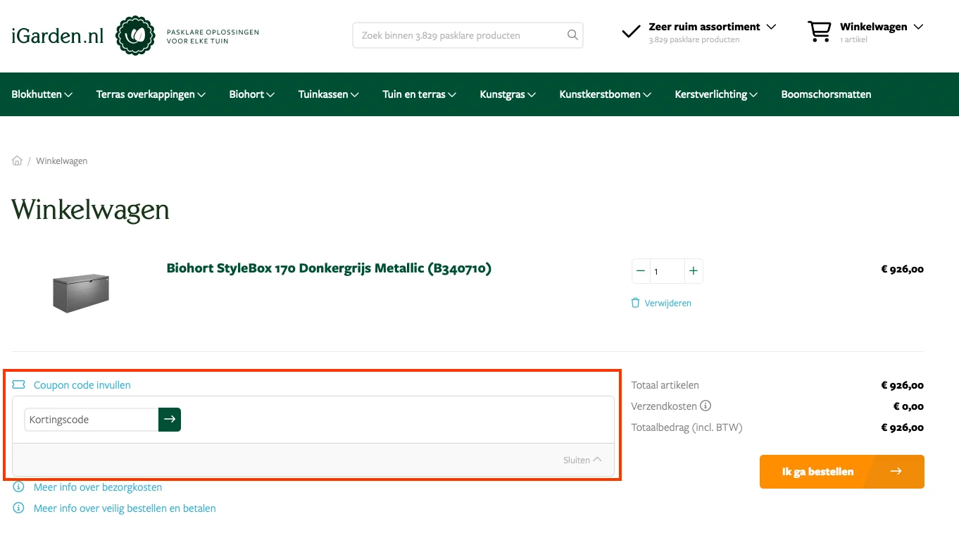Open Meer info over bezorgkosten link
The image size is (959, 552).
[x=98, y=487]
